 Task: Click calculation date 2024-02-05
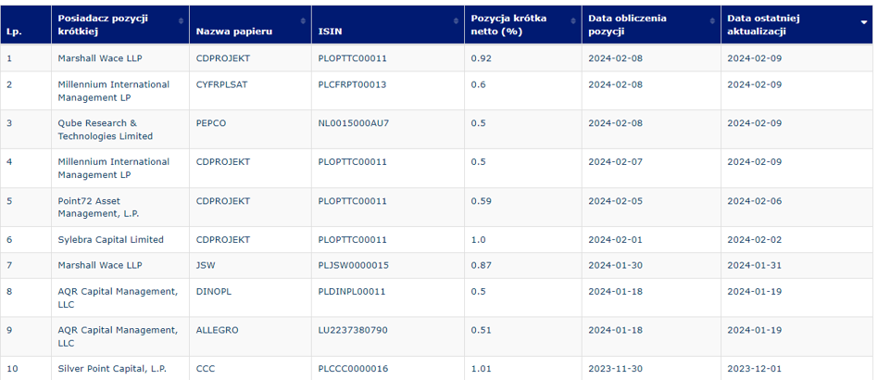click(x=615, y=200)
